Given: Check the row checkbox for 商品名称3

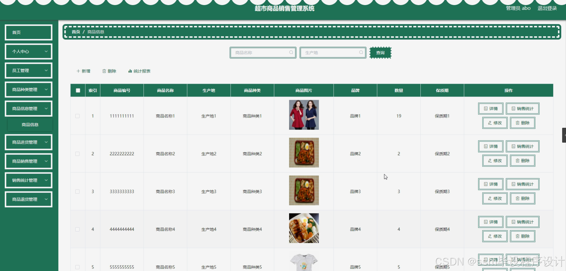Looking at the screenshot, I should (x=78, y=192).
